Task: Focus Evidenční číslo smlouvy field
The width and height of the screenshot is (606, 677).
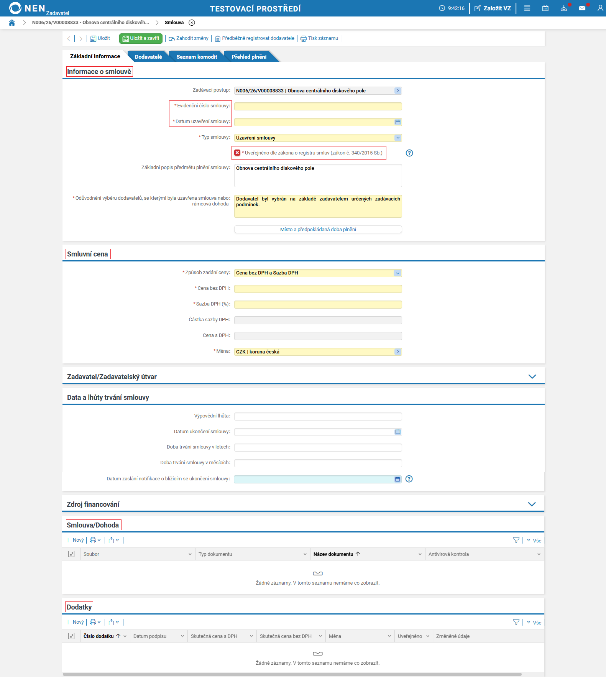Action: click(318, 106)
